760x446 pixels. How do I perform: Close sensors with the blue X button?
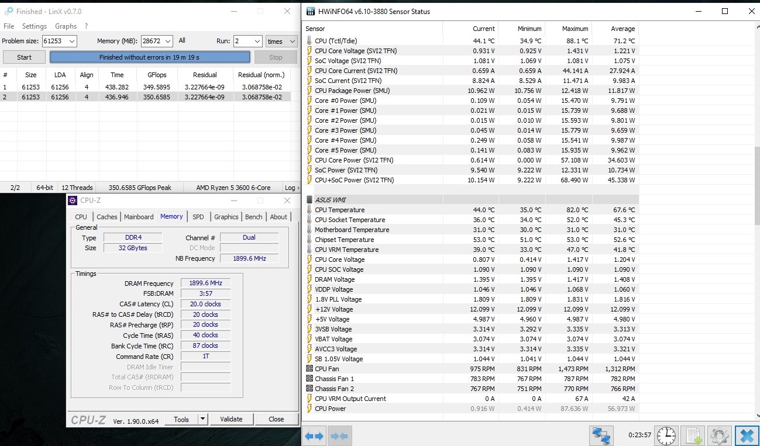747,435
